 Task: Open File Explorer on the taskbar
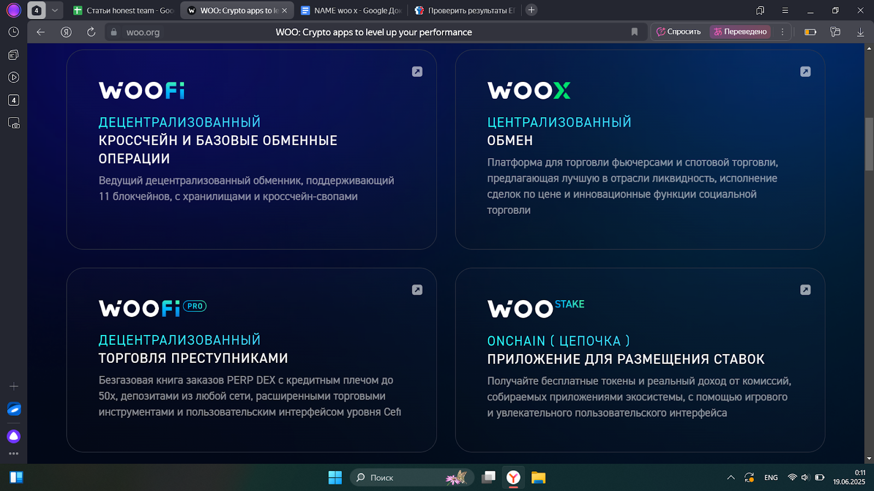pyautogui.click(x=539, y=477)
